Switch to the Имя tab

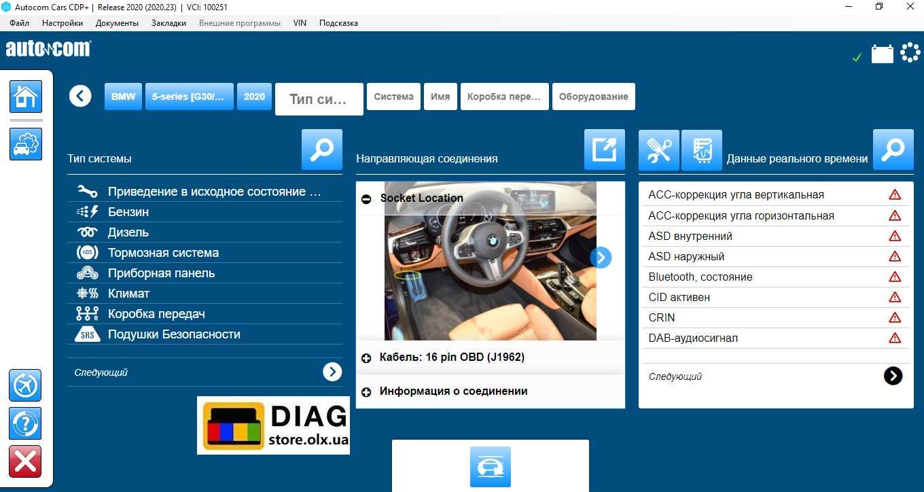pos(440,96)
